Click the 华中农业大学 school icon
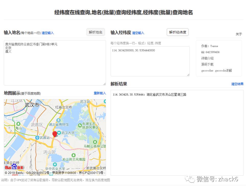246x190 pixels. [x=55, y=164]
